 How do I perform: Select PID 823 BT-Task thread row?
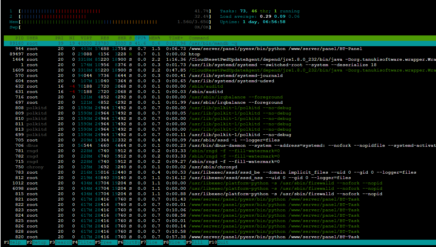(220, 210)
